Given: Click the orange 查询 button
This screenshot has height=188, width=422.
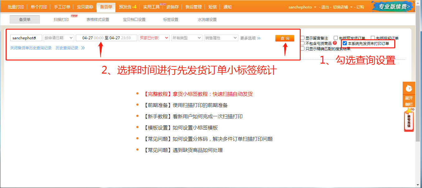Looking at the screenshot, I should pyautogui.click(x=284, y=38).
